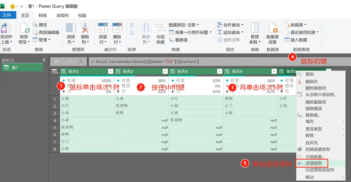
Task: Click the sort descending icon
Action: click(132, 32)
